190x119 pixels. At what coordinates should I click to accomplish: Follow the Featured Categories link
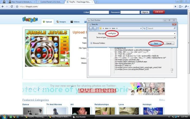[x=36, y=100]
